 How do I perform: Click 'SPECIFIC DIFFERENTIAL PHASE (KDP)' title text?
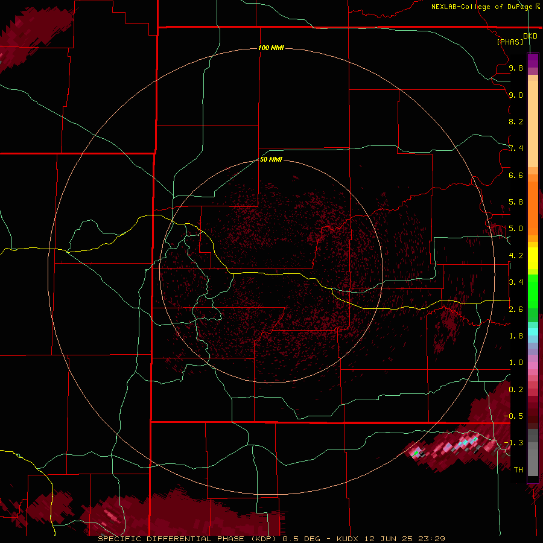(x=188, y=539)
